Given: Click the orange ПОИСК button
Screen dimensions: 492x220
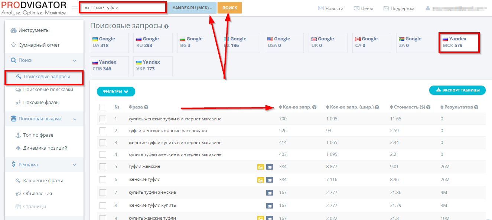Looking at the screenshot, I should click(229, 8).
